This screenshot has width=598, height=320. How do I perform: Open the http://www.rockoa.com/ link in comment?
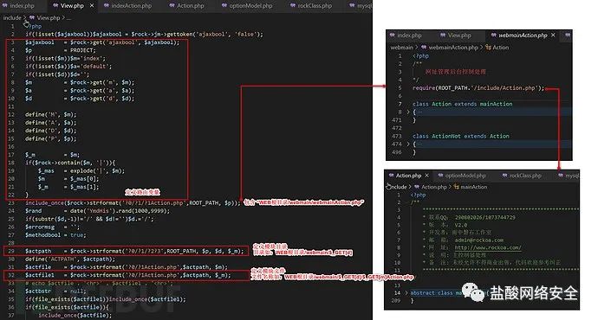click(487, 247)
